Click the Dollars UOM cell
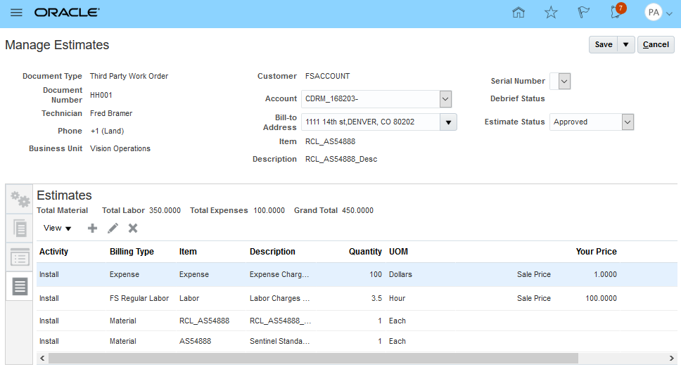681x367 pixels. click(x=400, y=275)
